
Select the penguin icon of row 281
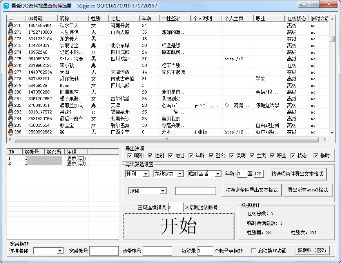tap(11, 99)
